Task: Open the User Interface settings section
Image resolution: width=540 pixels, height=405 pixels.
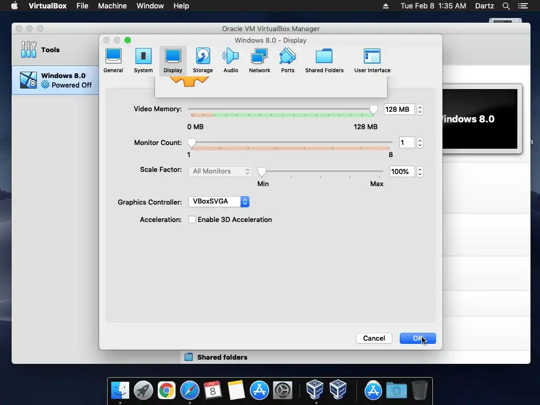Action: (372, 61)
